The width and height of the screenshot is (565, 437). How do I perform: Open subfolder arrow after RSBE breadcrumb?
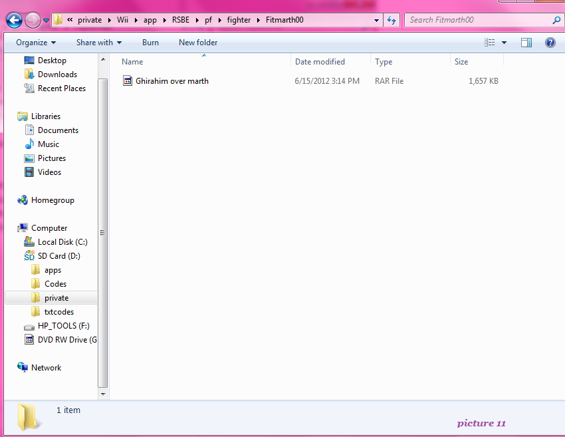pos(197,20)
